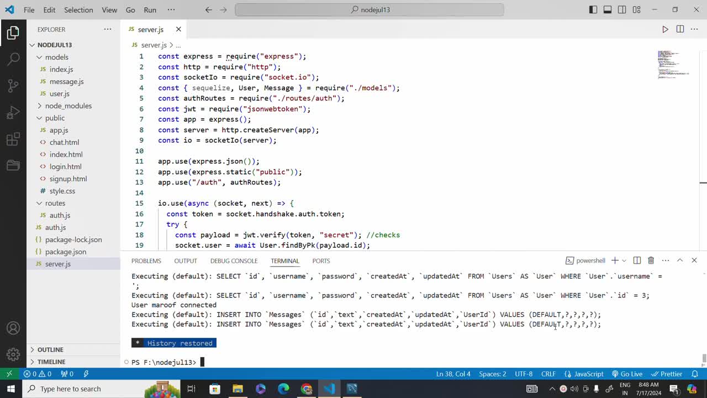
Task: Open package-lock.json file
Action: (73, 239)
